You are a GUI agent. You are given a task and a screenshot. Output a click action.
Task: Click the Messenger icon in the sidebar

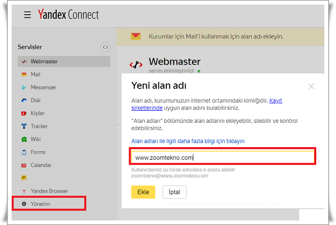pos(24,87)
